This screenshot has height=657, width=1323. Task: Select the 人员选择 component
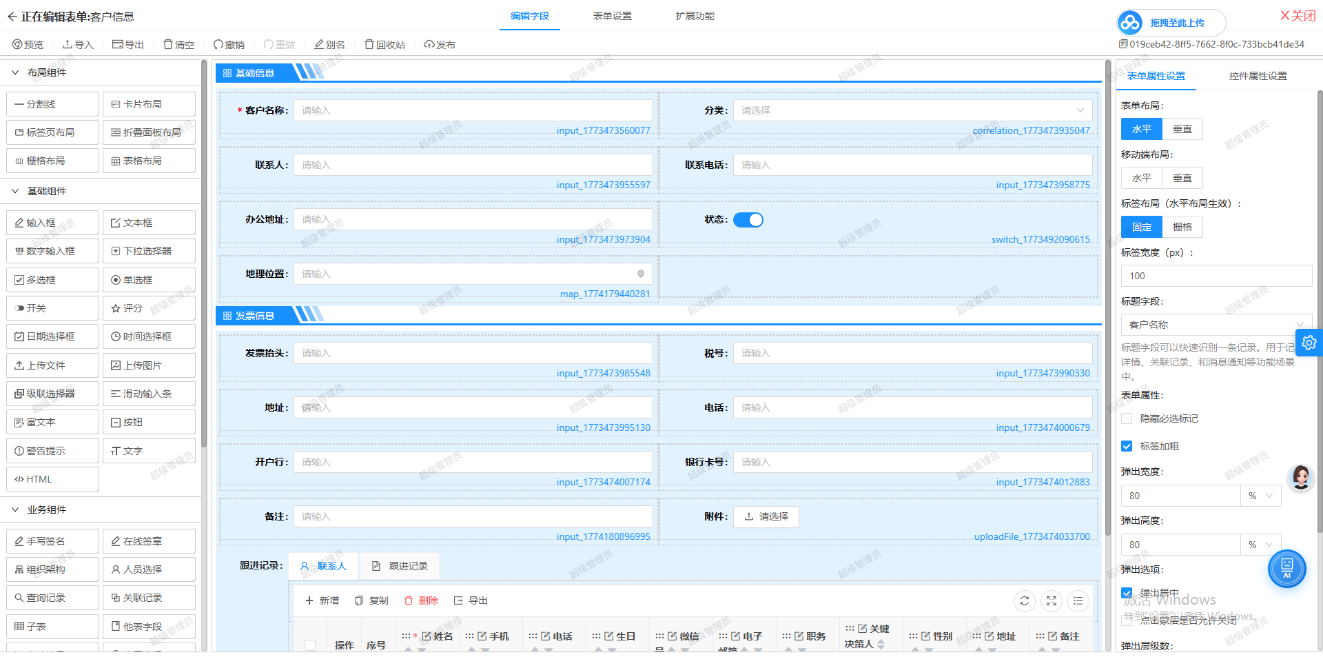pyautogui.click(x=149, y=569)
